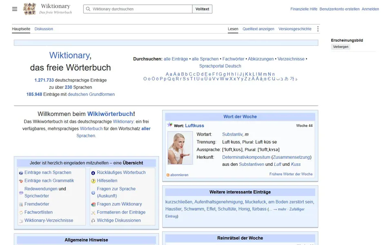The image size is (392, 245).
Task: Click the icon beside Fachwortlisten
Action: [21, 212]
